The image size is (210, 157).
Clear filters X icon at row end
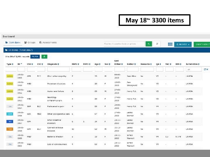(x=207, y=69)
